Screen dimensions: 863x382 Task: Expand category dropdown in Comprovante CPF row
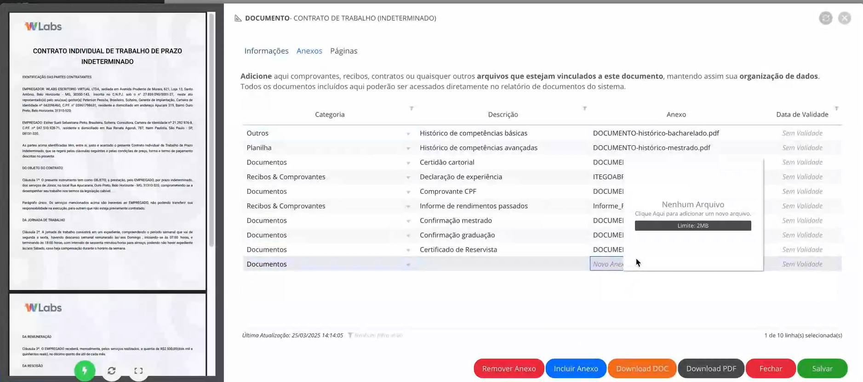(x=408, y=192)
